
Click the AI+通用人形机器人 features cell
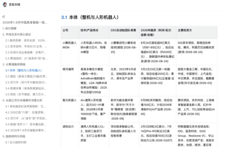94,110
